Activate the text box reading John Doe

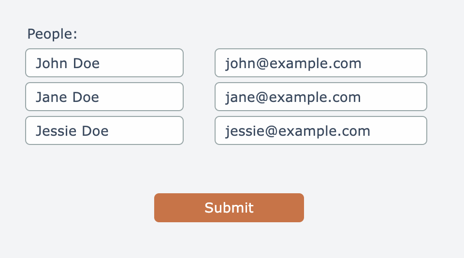pyautogui.click(x=104, y=63)
